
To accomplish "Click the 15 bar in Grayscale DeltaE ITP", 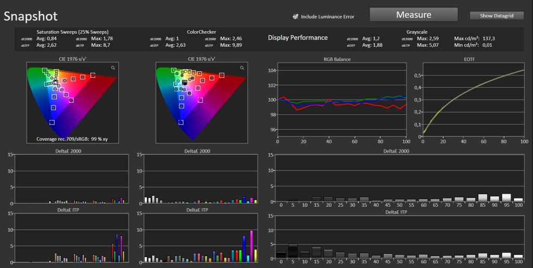I will click(316, 252).
